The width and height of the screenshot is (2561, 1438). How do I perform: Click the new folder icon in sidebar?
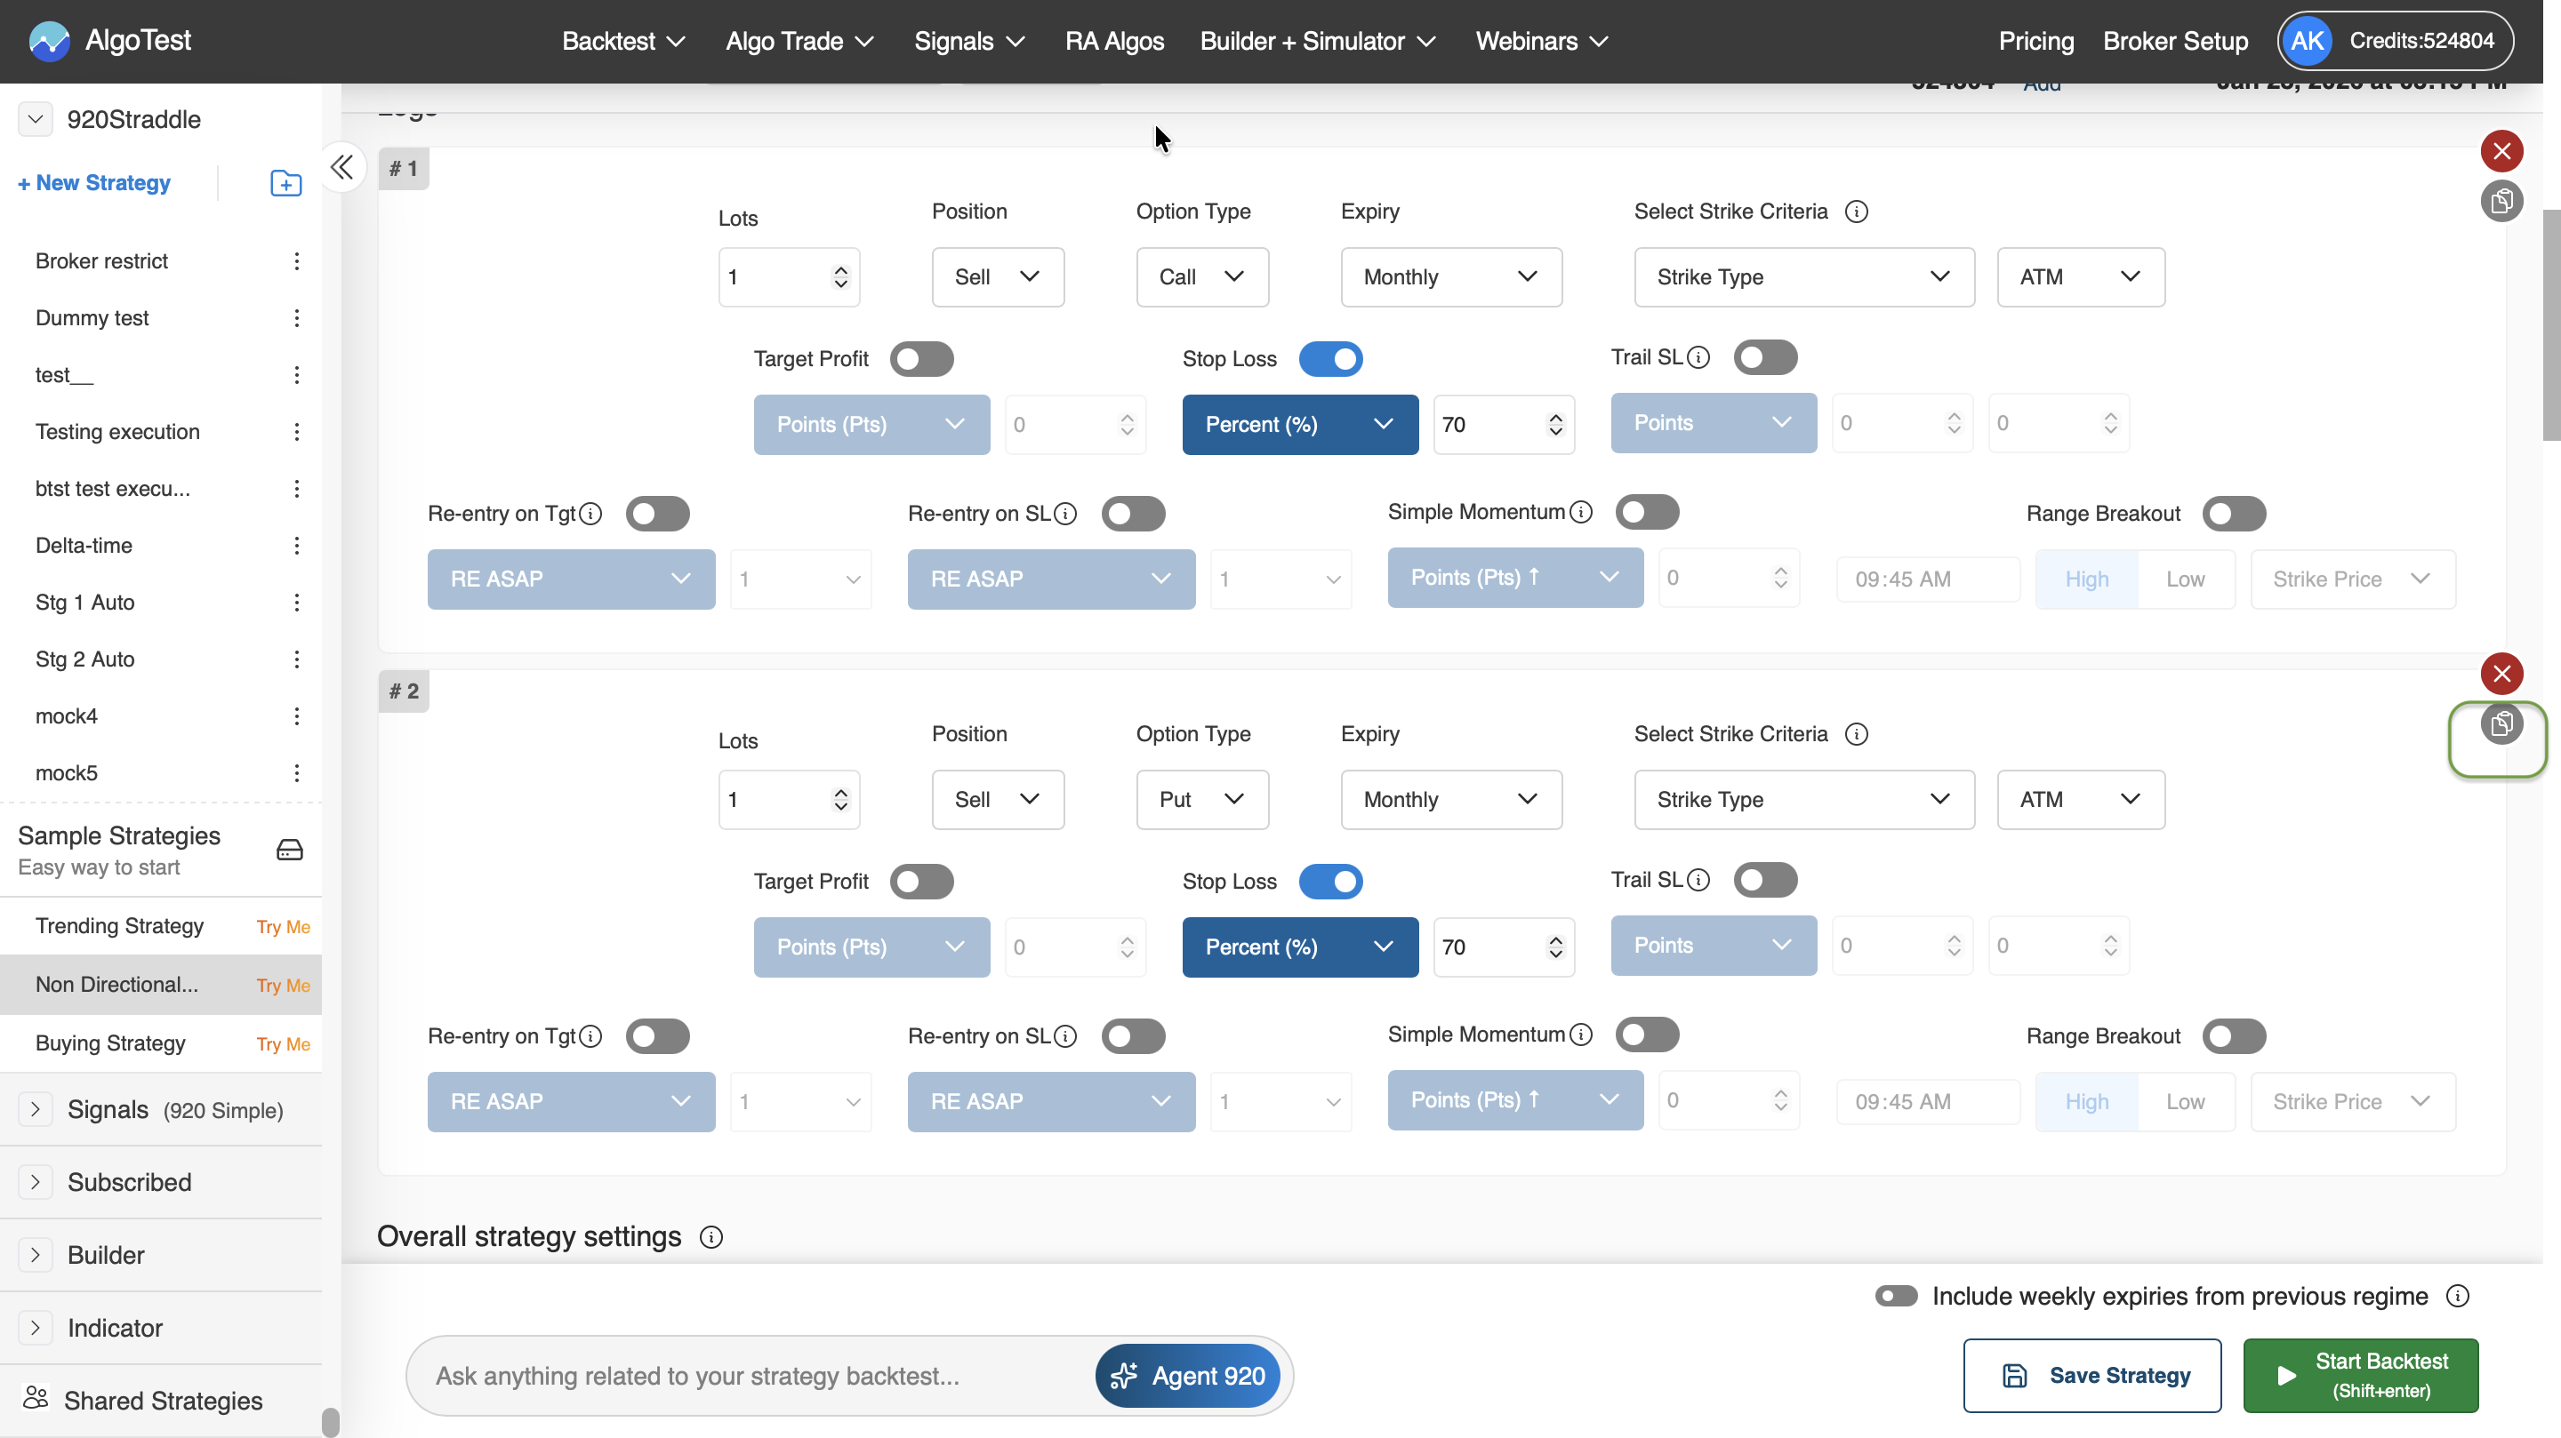(286, 183)
